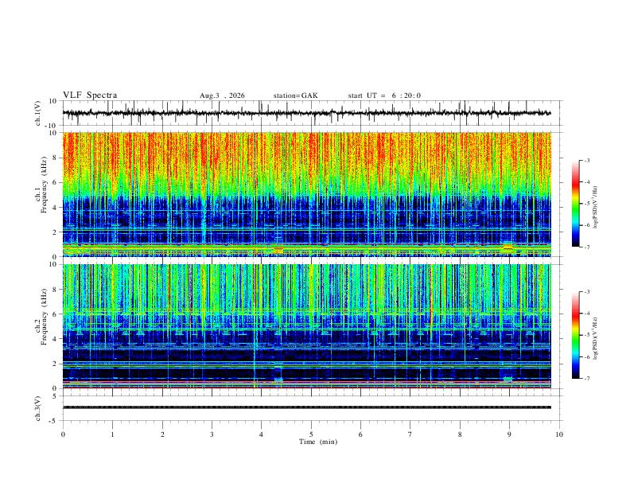Click the ch.1(V) axis label
The image size is (630, 487).
[x=38, y=113]
